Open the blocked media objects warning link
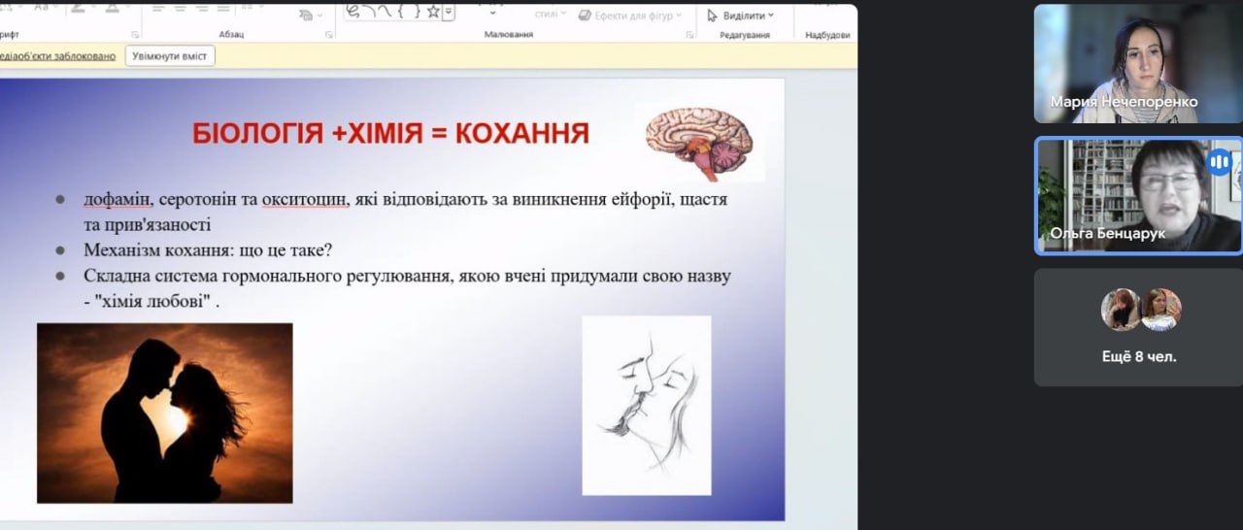The width and height of the screenshot is (1243, 530). 57,56
